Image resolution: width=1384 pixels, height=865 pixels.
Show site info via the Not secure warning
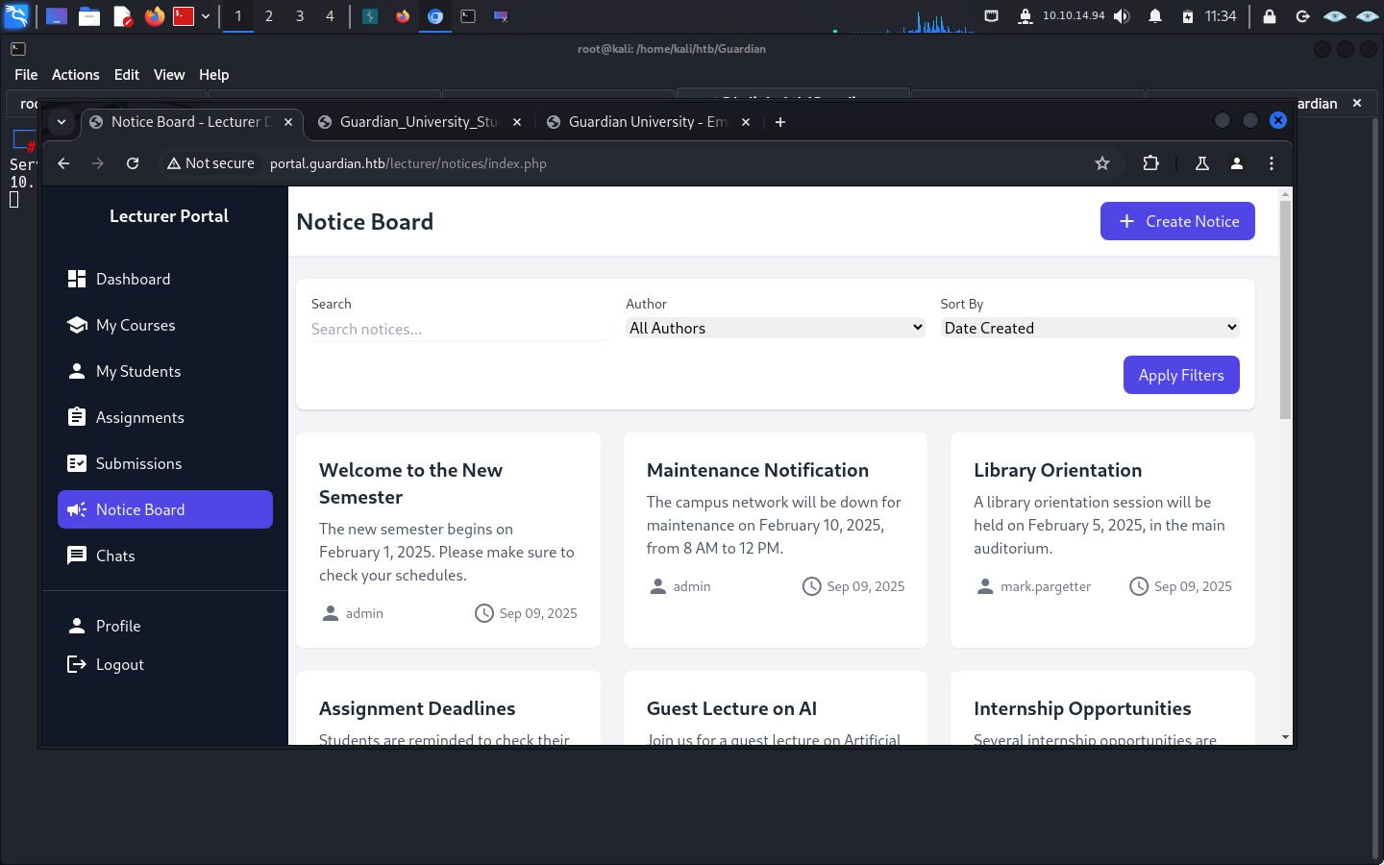click(210, 163)
